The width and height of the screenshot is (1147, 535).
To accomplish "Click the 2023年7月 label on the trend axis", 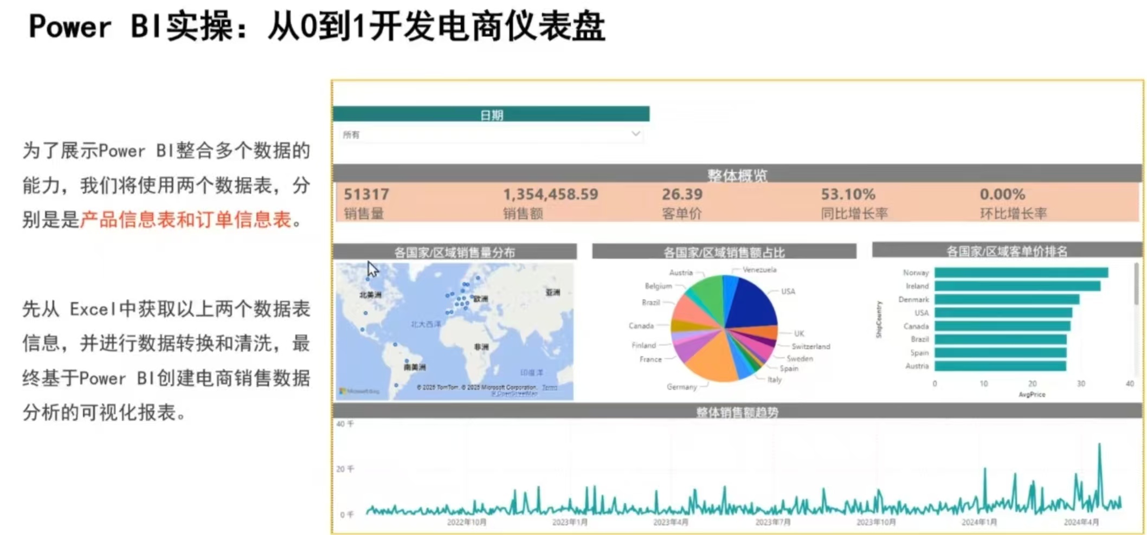I will [x=773, y=522].
